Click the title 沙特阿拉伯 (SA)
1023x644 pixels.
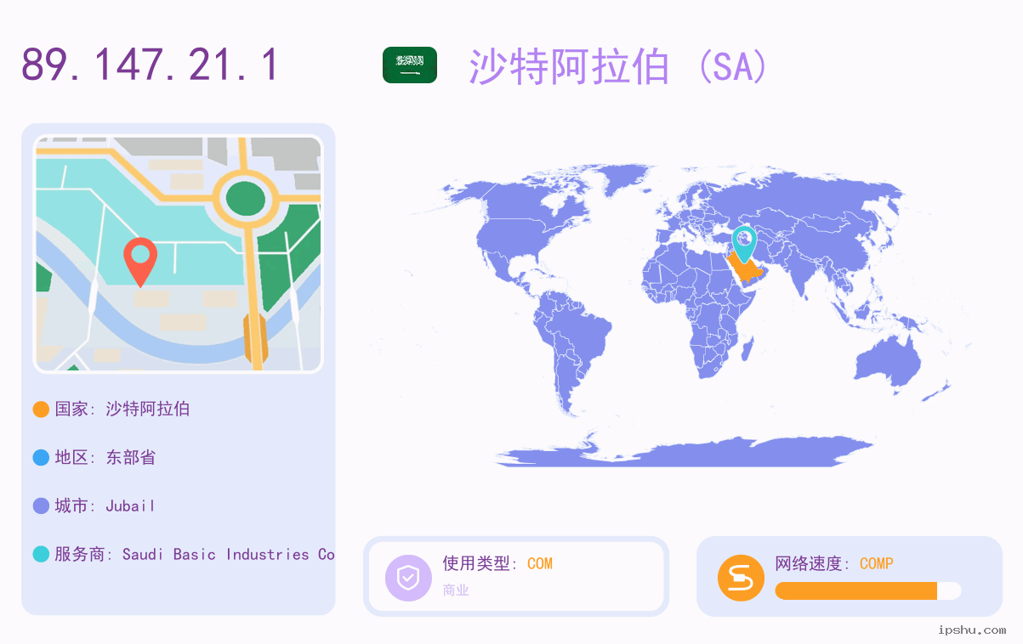coord(619,66)
